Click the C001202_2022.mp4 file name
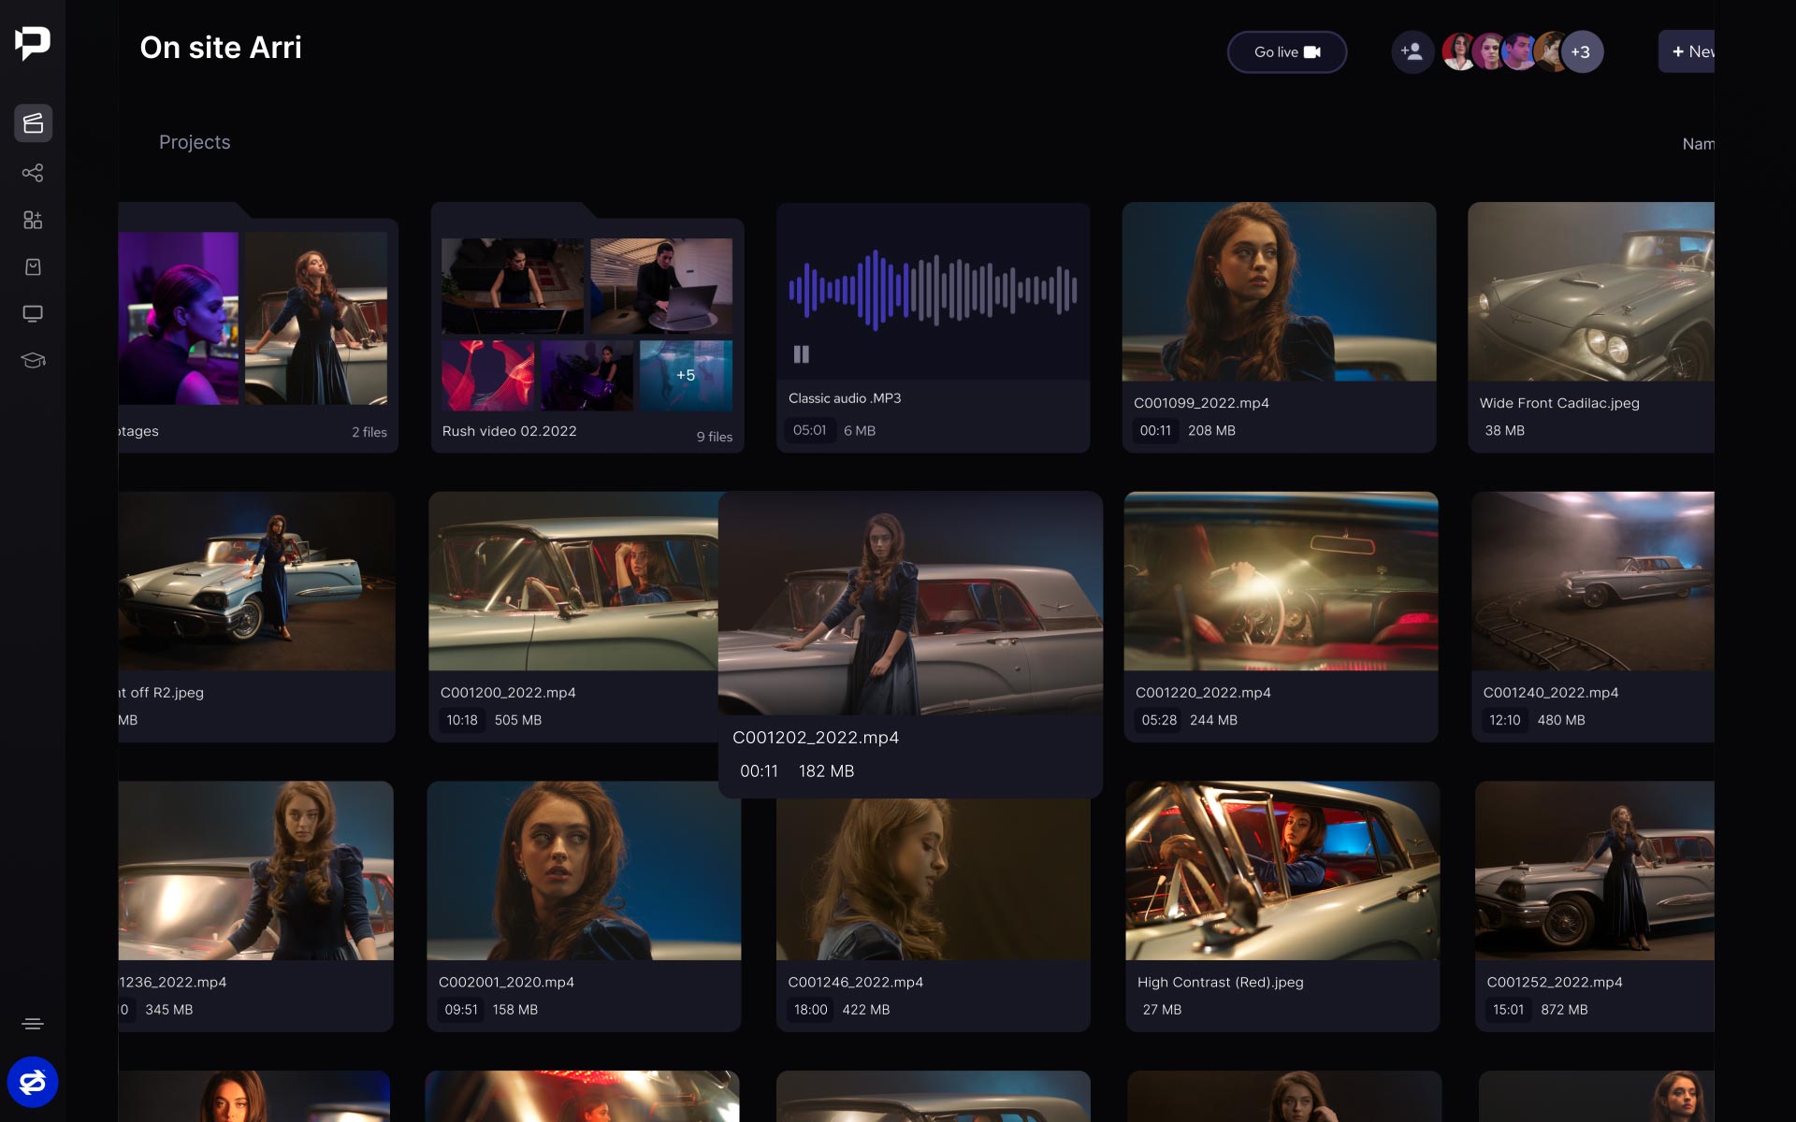The image size is (1796, 1122). click(x=816, y=738)
